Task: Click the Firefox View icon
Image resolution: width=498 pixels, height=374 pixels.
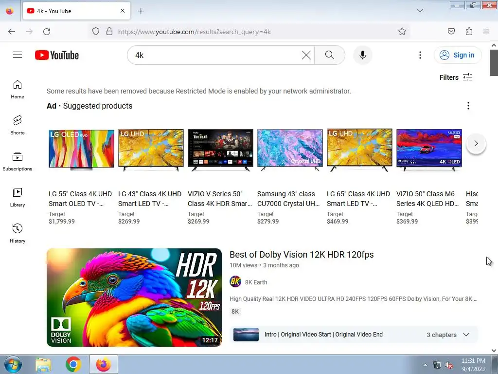Action: pos(10,11)
